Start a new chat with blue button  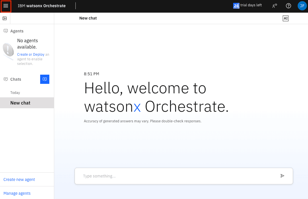coord(45,79)
